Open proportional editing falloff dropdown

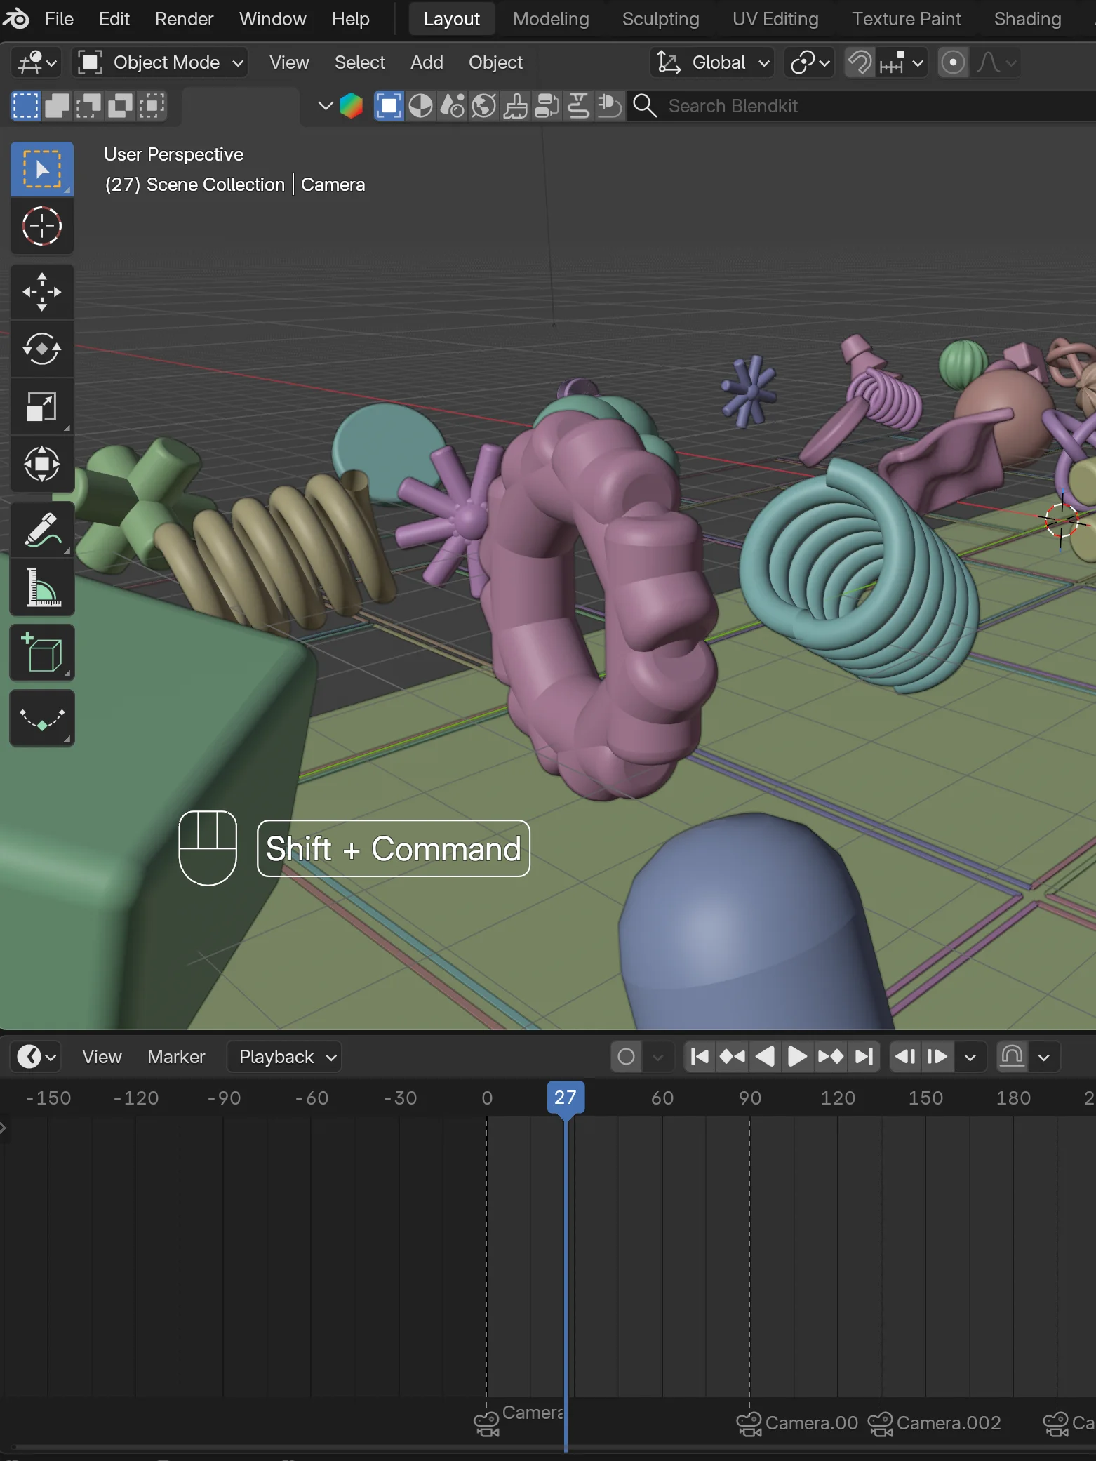[x=996, y=62]
